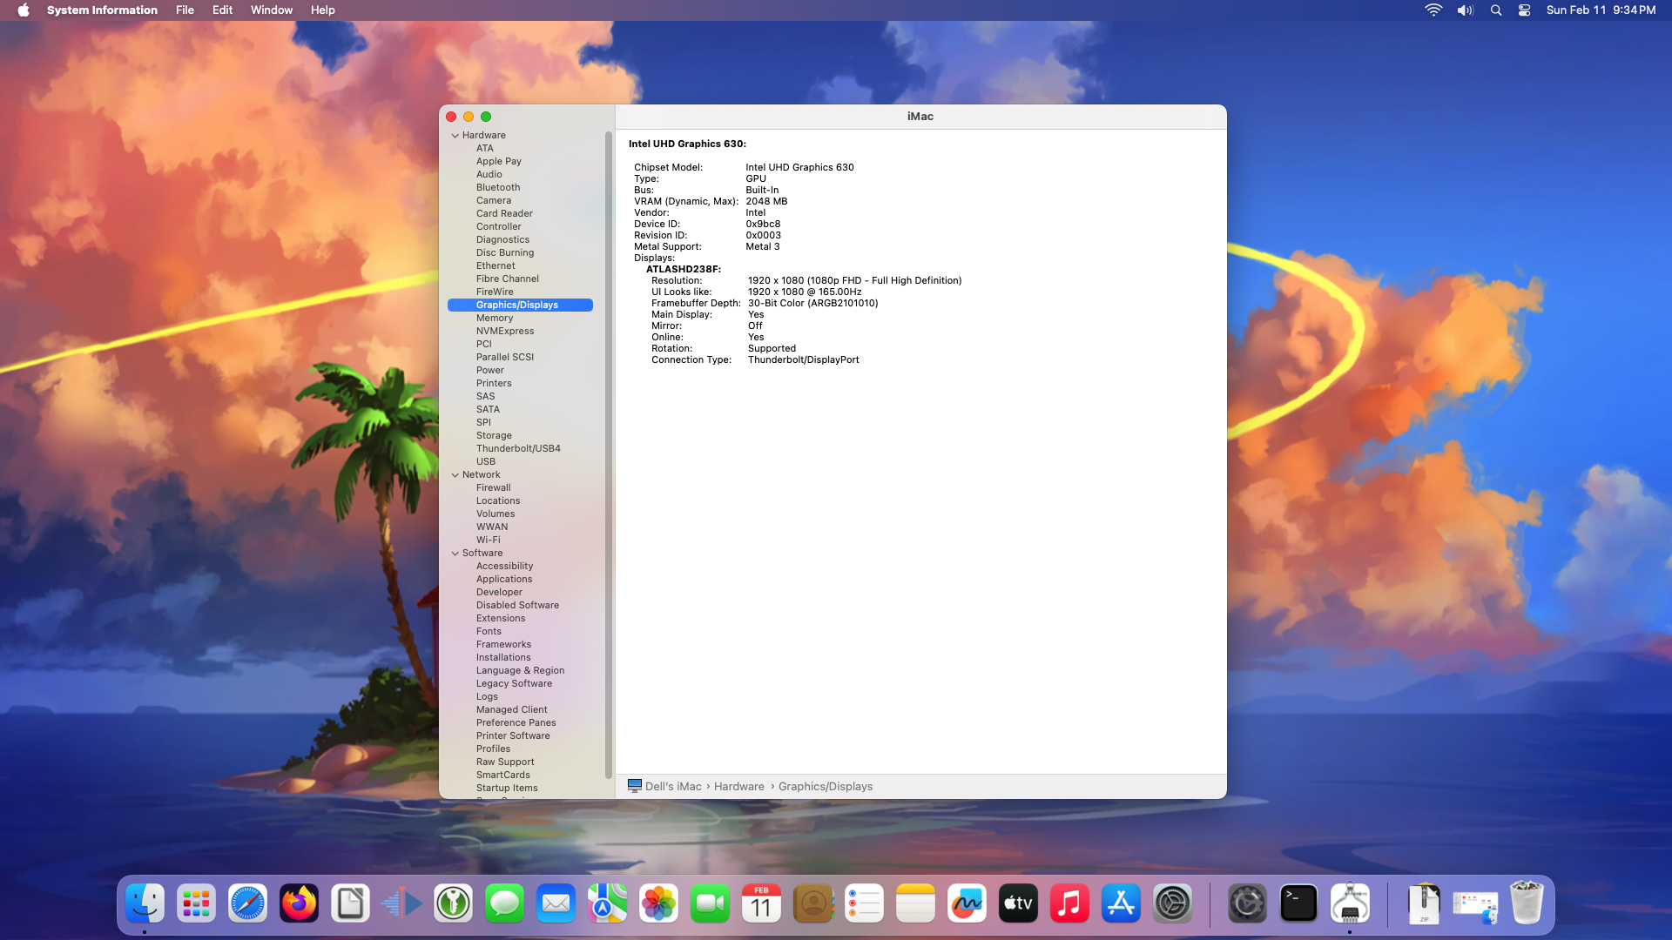Launch Firefox from the dock
1672x940 pixels.
(299, 903)
